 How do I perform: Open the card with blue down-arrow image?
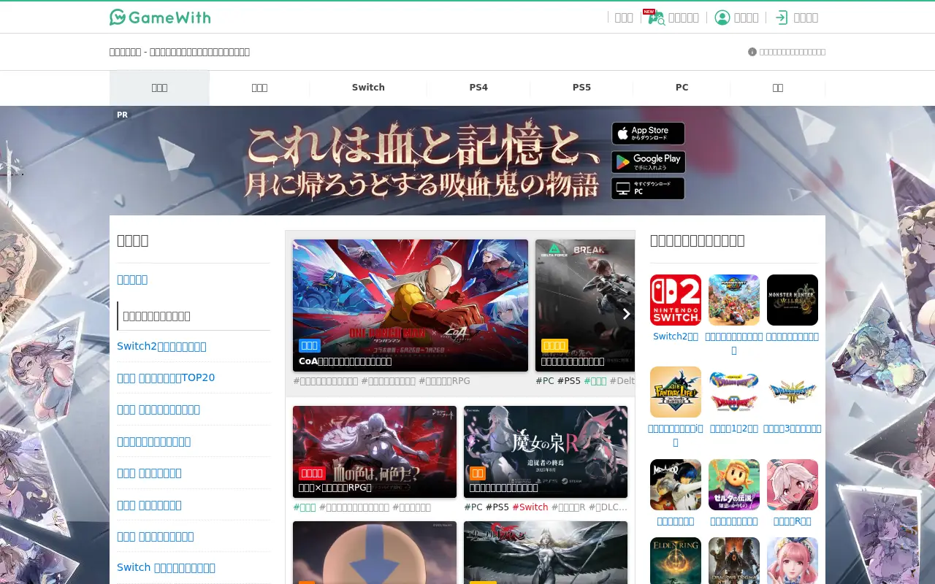tap(375, 553)
